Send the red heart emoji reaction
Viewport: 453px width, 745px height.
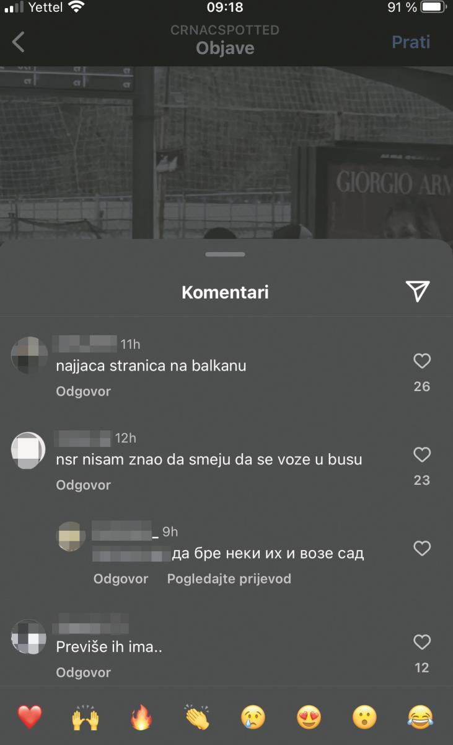tap(29, 717)
